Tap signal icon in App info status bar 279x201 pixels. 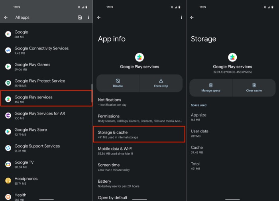[176, 7]
